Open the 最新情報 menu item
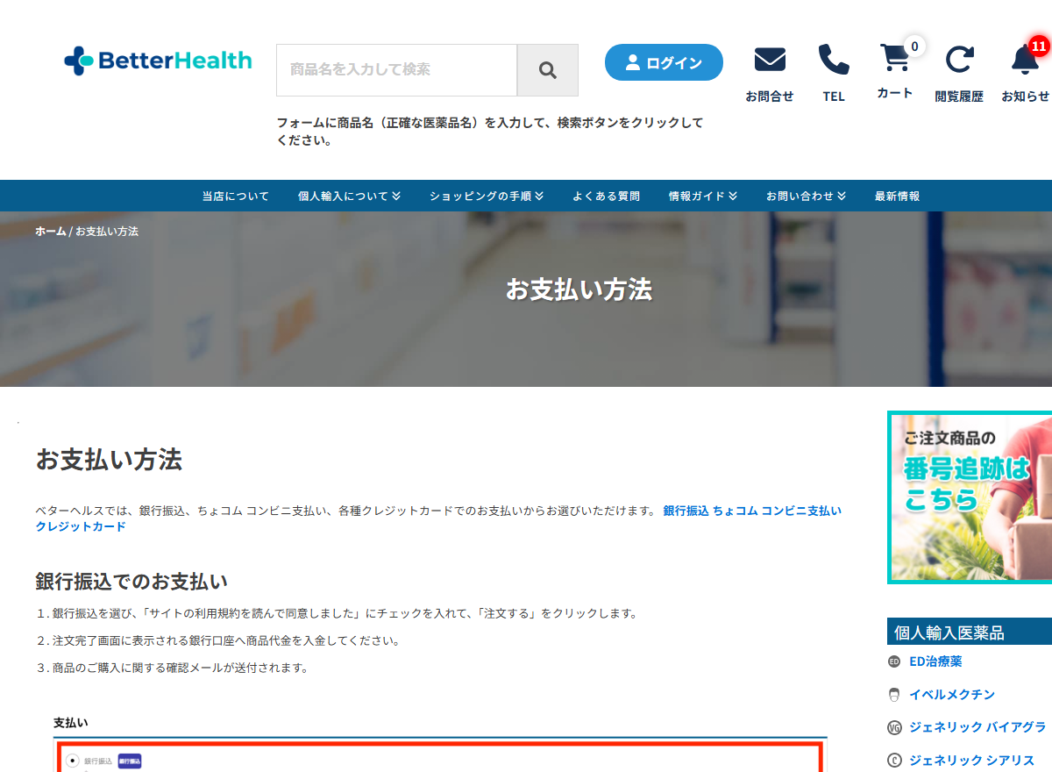The height and width of the screenshot is (772, 1052). tap(897, 197)
